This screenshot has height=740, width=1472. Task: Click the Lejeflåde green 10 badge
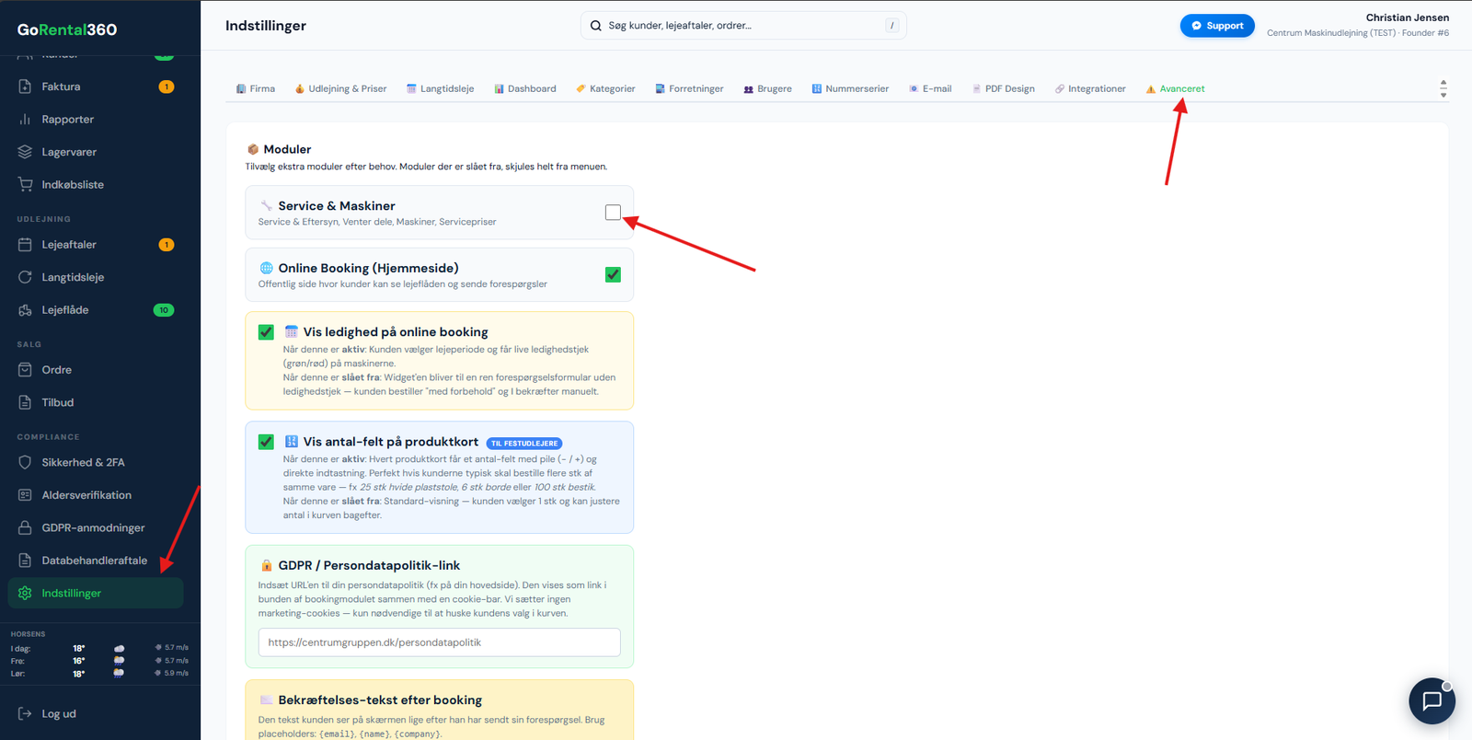click(x=164, y=310)
